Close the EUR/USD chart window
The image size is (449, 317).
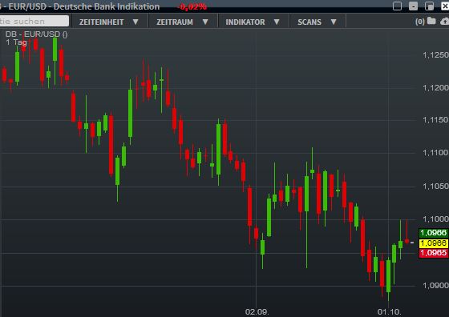click(445, 6)
